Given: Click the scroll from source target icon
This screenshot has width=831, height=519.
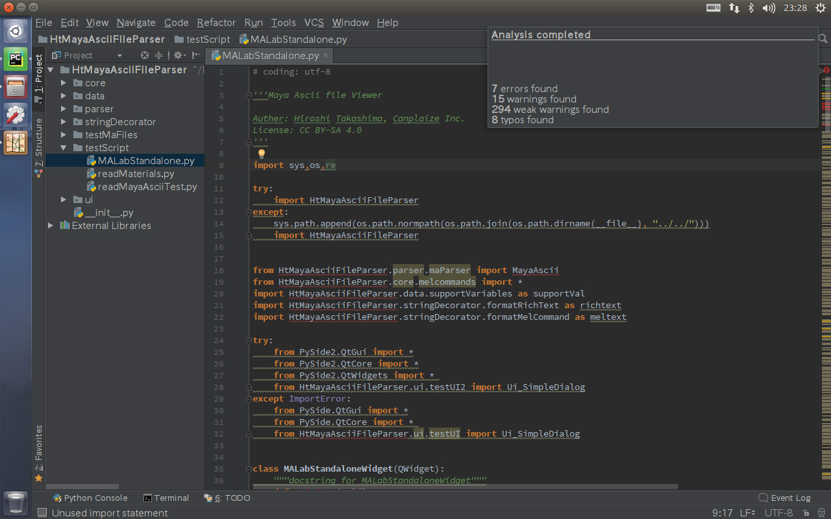Looking at the screenshot, I should click(x=145, y=56).
